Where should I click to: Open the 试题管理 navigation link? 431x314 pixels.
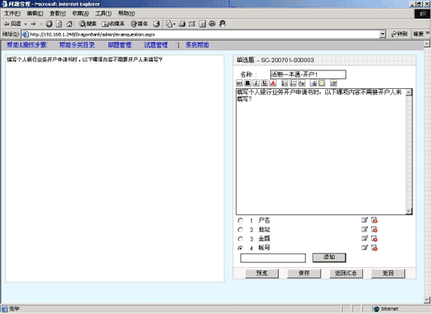tap(156, 45)
